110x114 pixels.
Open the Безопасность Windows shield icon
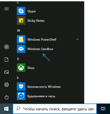(21, 86)
